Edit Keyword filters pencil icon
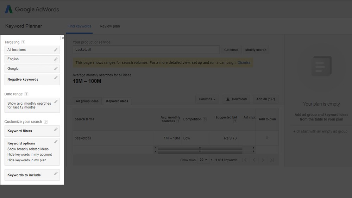 tap(56, 129)
